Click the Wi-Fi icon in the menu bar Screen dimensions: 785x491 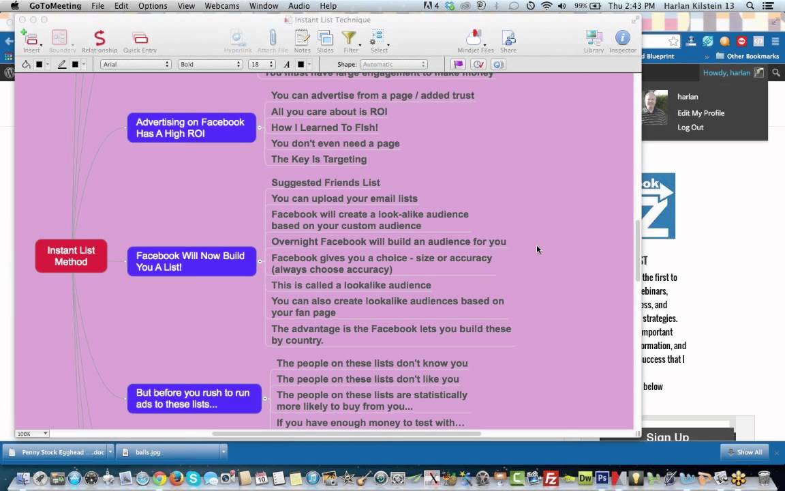pyautogui.click(x=547, y=6)
